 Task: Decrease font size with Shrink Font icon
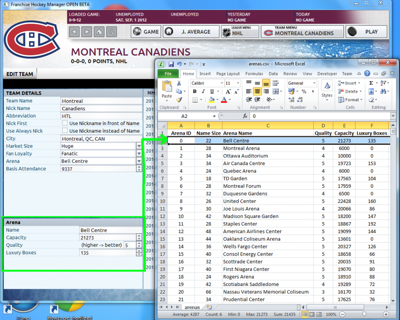point(236,92)
